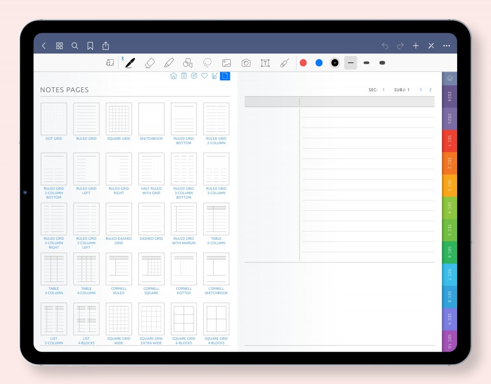Open the SEC 1 tab
The width and height of the screenshot is (491, 384).
pyautogui.click(x=450, y=141)
